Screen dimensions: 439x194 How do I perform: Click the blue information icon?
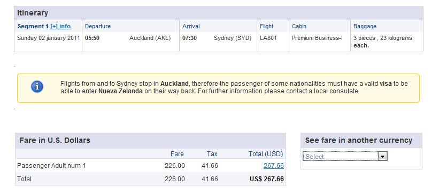(37, 86)
